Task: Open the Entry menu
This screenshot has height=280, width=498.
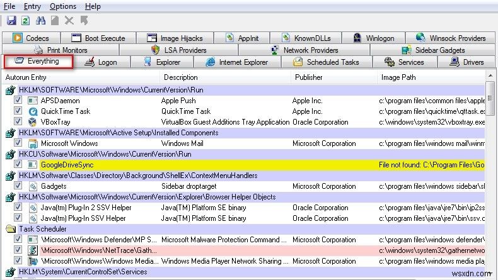Action: (x=32, y=6)
